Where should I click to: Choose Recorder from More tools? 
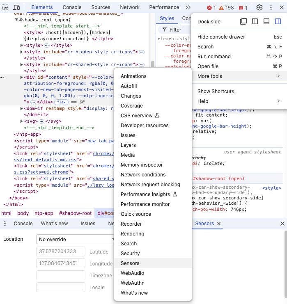click(x=153, y=224)
